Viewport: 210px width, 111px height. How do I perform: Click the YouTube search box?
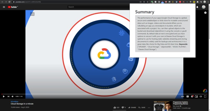click(x=98, y=7)
